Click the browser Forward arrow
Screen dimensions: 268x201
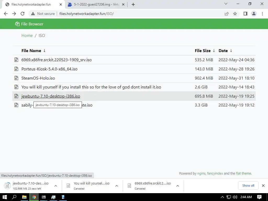tap(14, 14)
